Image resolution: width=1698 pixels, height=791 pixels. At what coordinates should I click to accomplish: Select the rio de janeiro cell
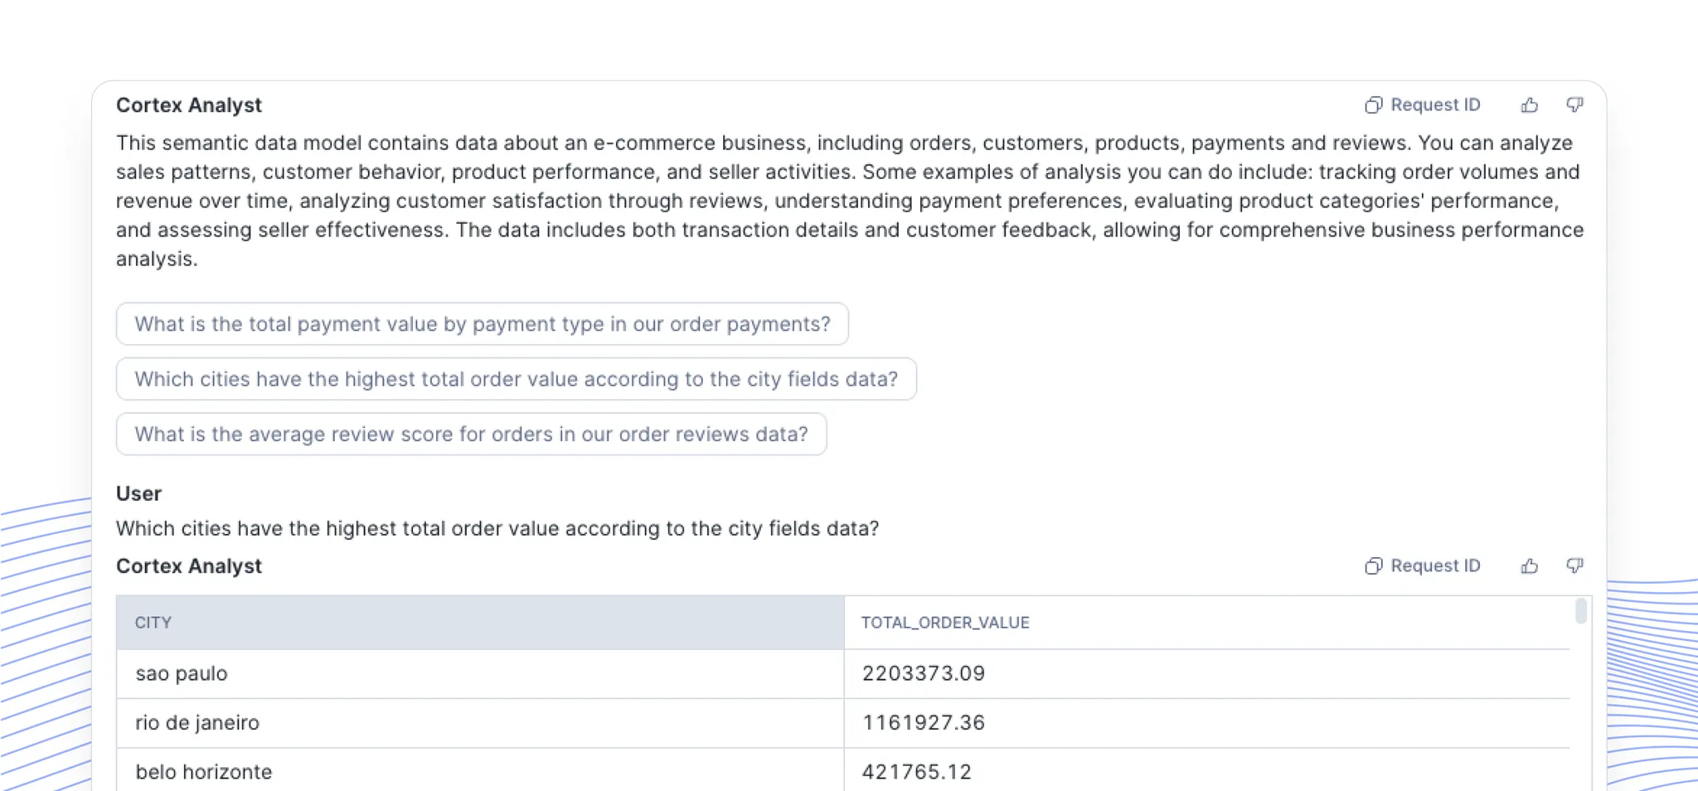pos(197,723)
